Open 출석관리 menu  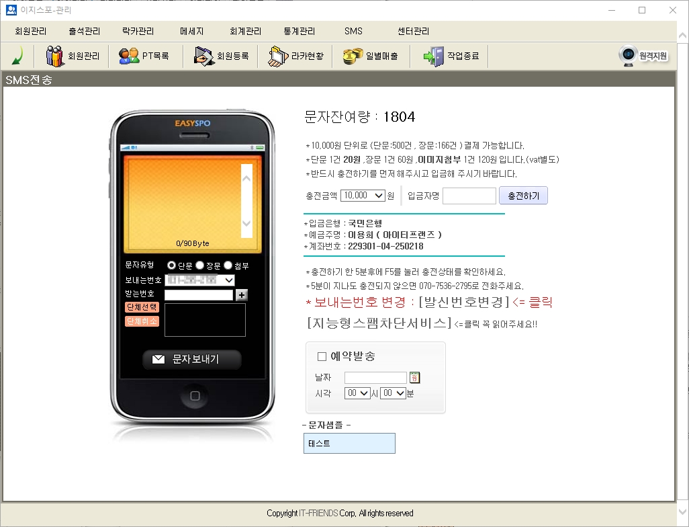(x=85, y=31)
